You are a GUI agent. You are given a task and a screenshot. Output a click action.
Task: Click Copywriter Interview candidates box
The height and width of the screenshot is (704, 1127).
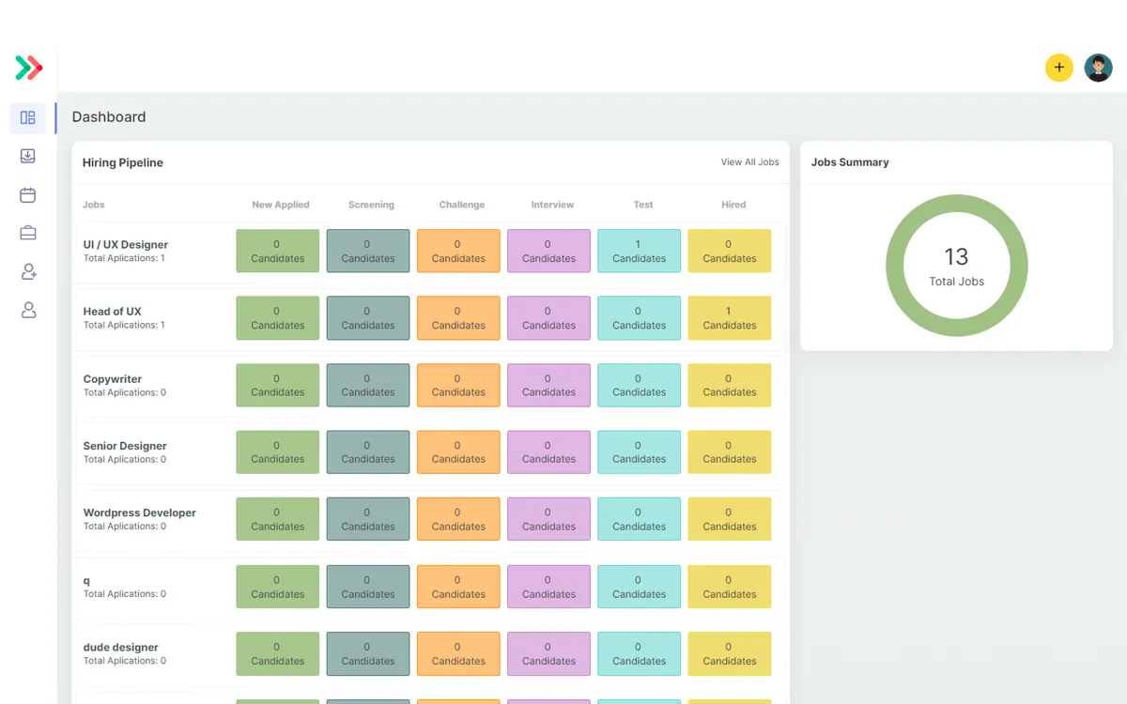coord(548,385)
